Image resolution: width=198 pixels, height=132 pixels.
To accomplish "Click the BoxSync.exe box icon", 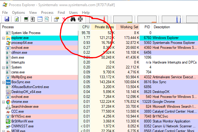I will point(8,82).
